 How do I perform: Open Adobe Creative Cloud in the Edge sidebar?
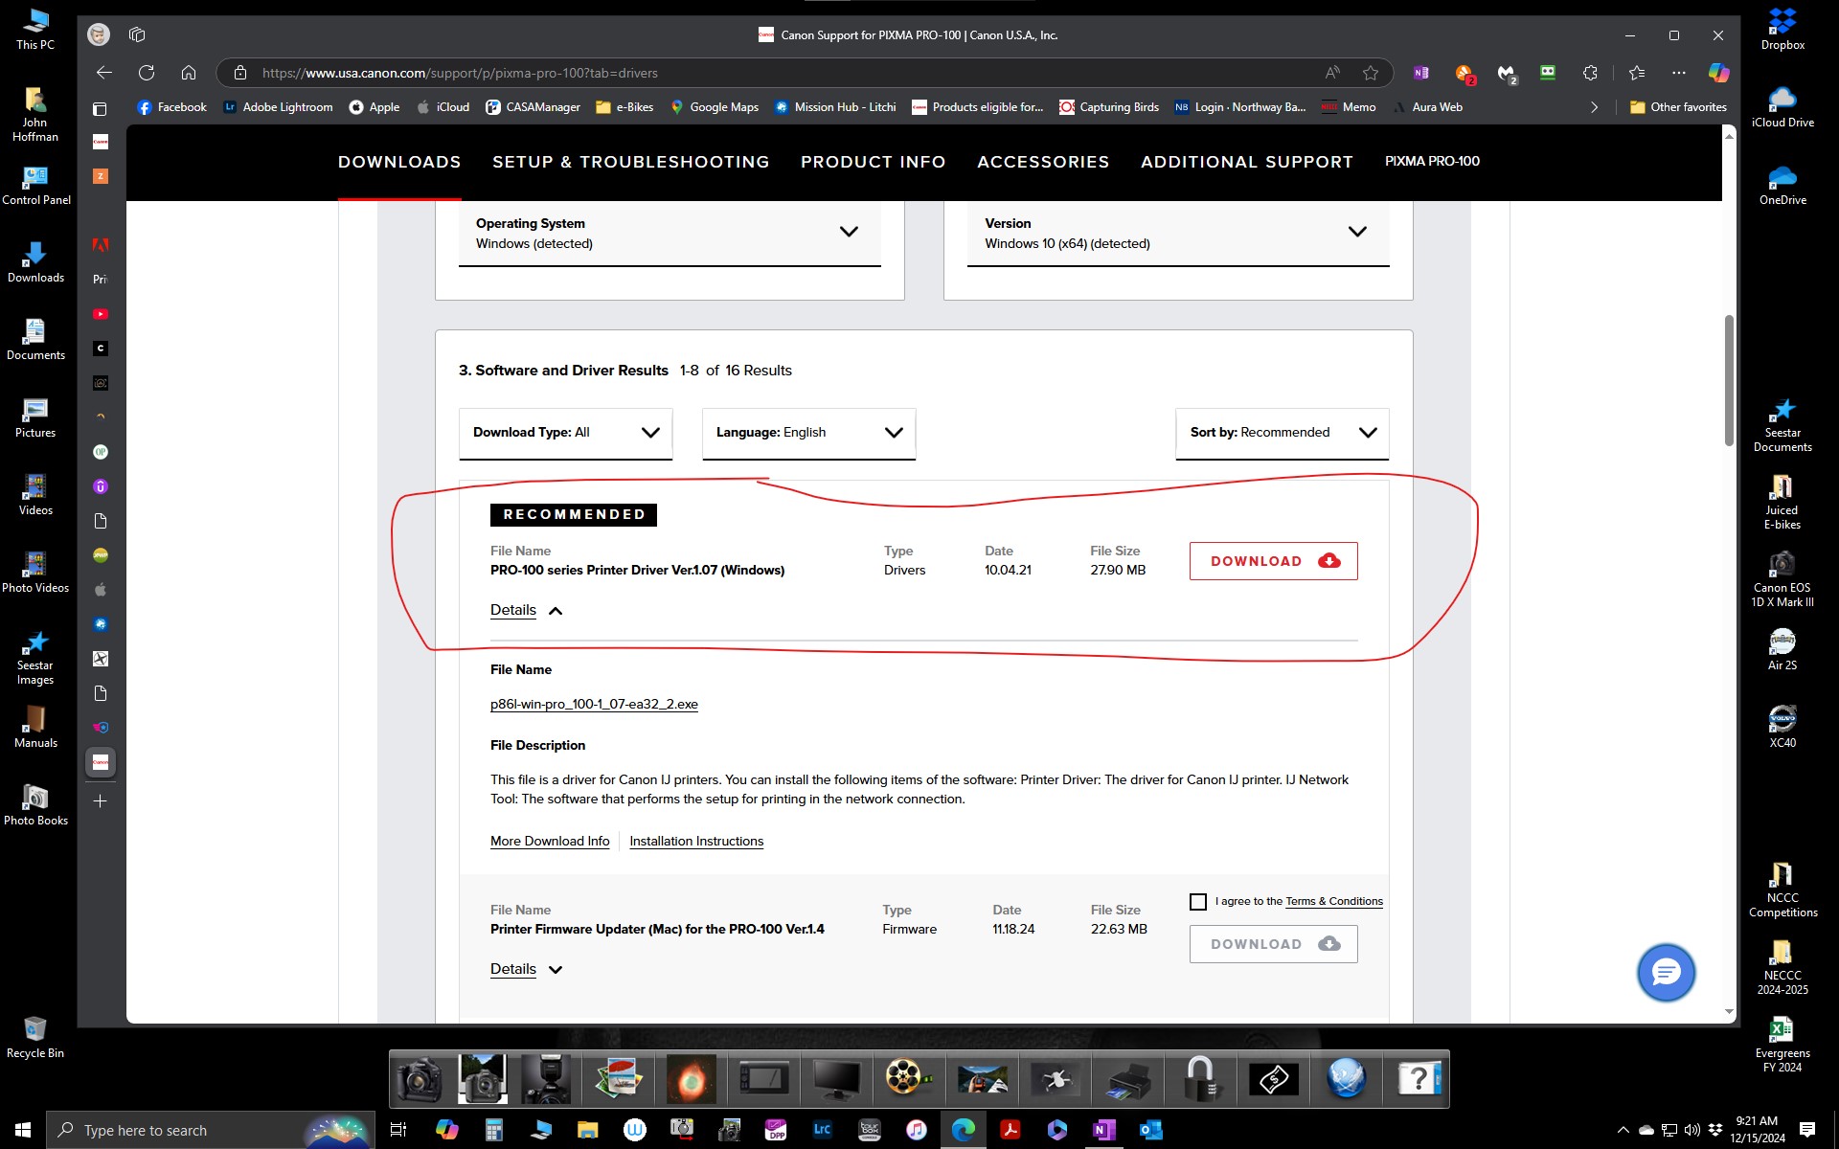pyautogui.click(x=100, y=245)
